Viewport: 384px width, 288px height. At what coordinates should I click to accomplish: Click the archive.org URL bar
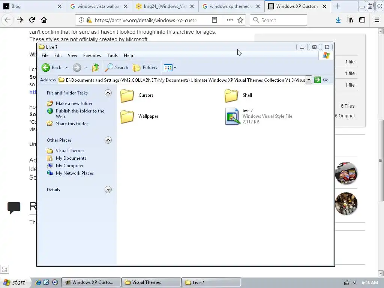point(146,20)
